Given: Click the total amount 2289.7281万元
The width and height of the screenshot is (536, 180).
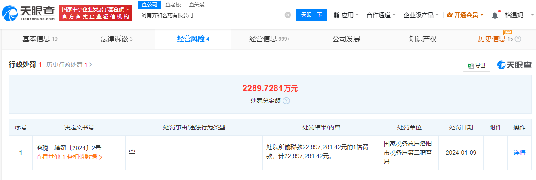Looking at the screenshot, I should 270,88.
